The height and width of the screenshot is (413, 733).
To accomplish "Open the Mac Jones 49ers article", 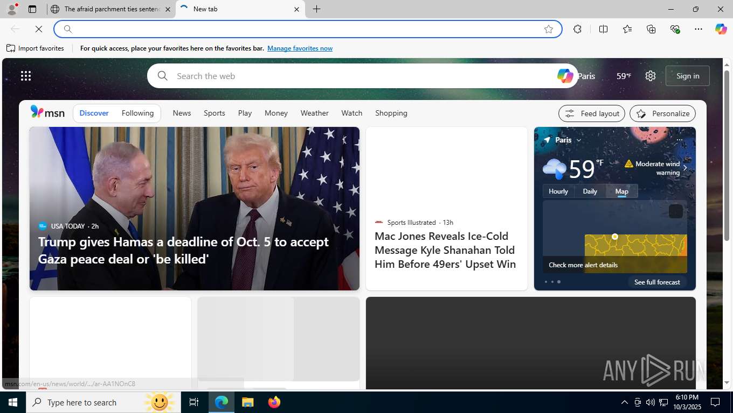I will [x=445, y=250].
